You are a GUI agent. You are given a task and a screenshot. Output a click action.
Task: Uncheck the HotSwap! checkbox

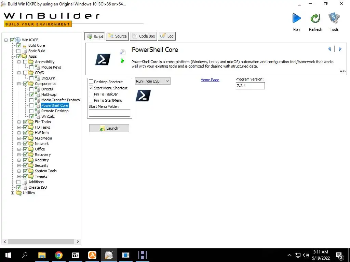click(31, 94)
